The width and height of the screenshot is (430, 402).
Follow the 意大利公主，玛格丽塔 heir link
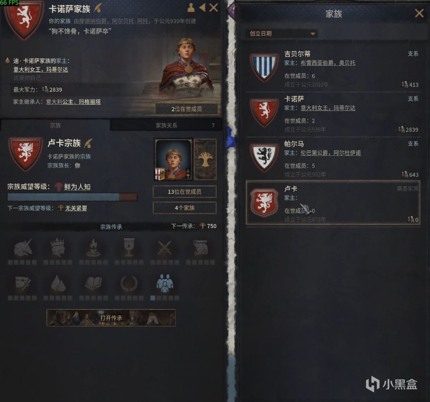click(73, 102)
